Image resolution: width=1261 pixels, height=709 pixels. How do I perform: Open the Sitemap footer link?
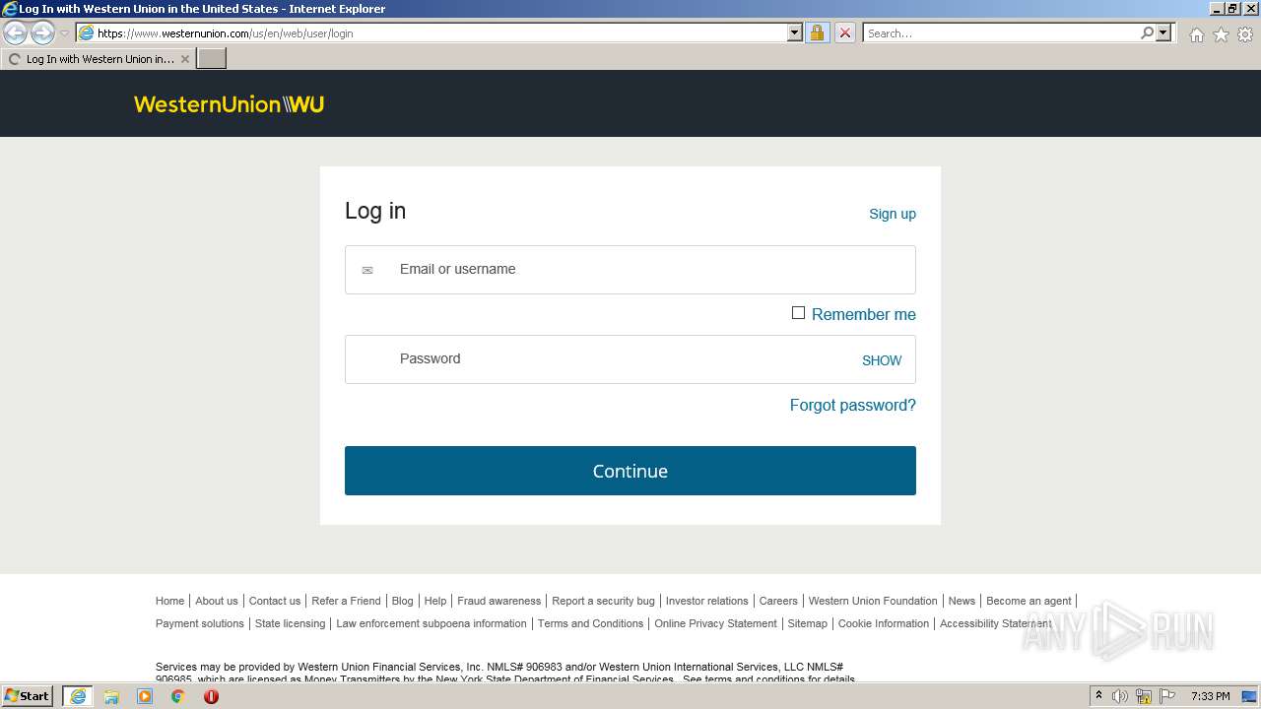click(808, 623)
